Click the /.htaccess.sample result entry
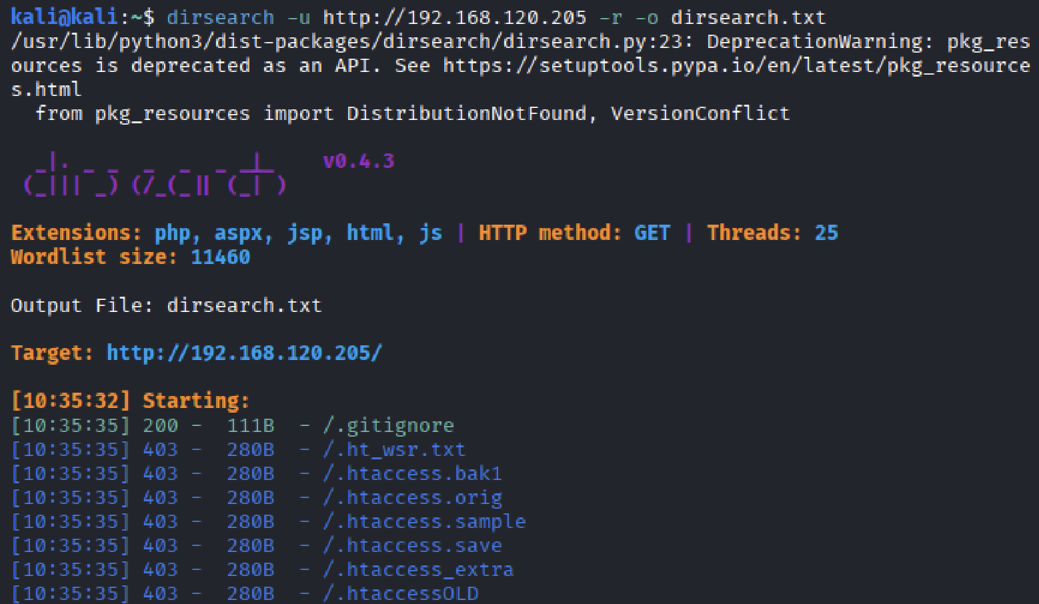The height and width of the screenshot is (604, 1039). (424, 521)
